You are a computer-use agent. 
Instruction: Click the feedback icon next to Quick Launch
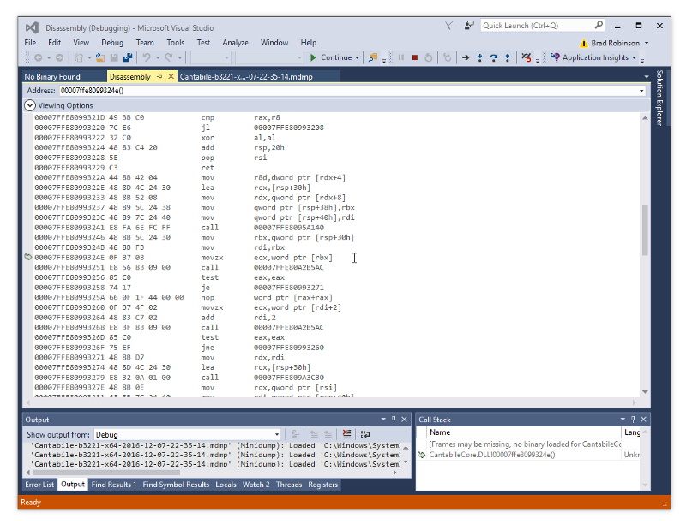pos(469,26)
